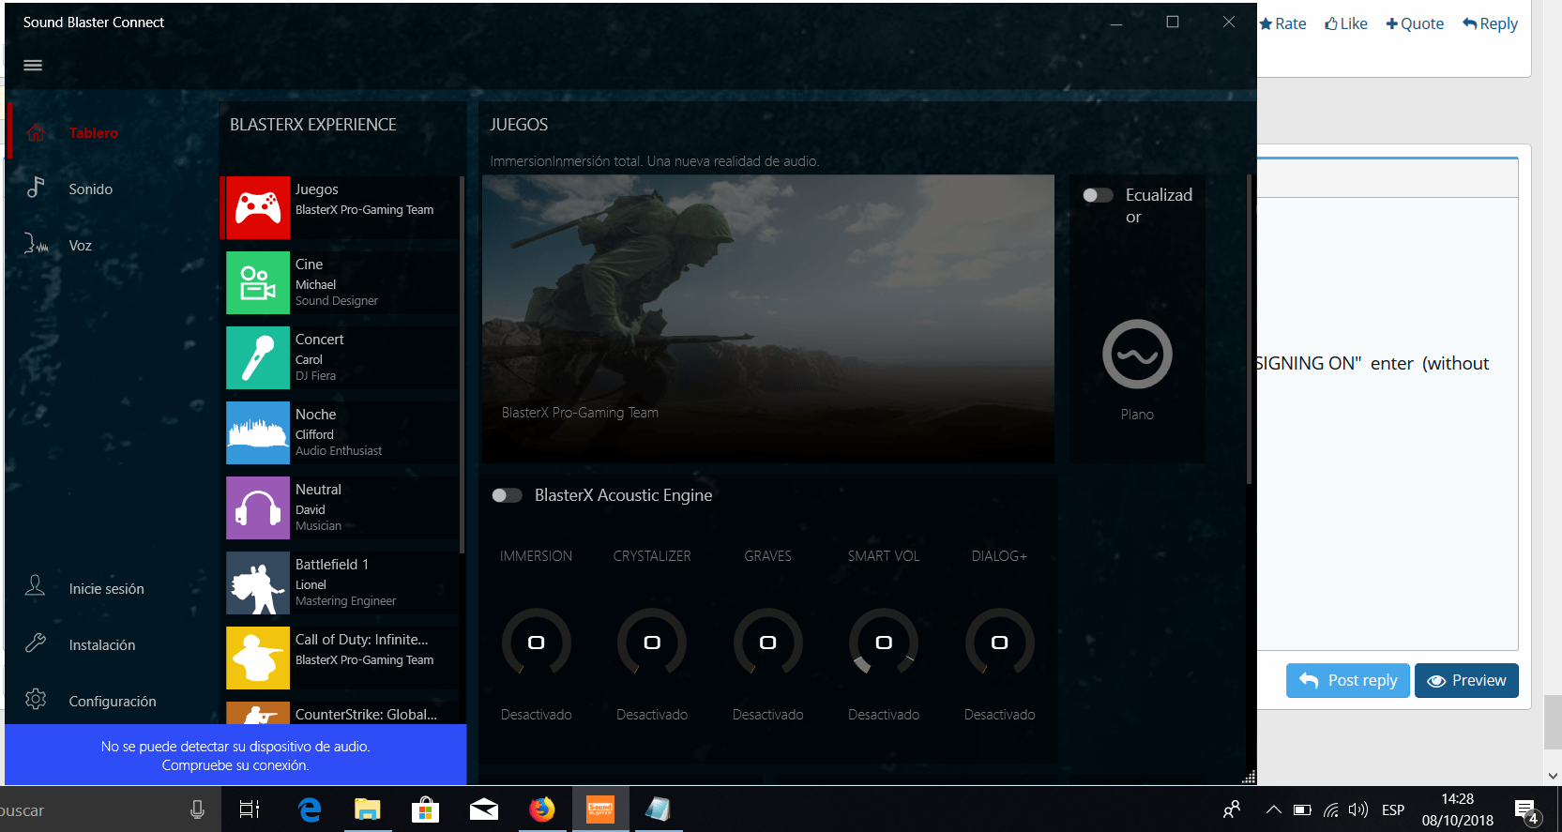Image resolution: width=1562 pixels, height=832 pixels.
Task: Show hidden system tray icons
Action: point(1273,809)
